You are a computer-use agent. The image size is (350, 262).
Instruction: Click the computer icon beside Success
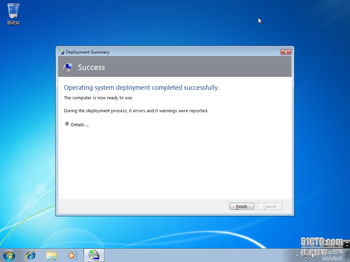(x=68, y=67)
